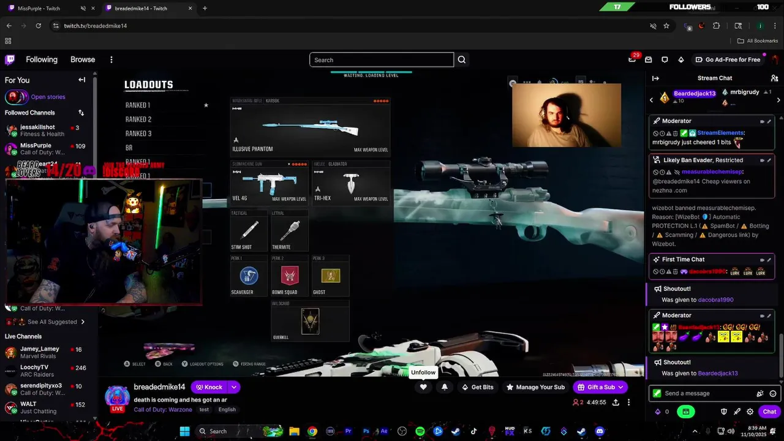Open stream more options three dots

[628, 402]
